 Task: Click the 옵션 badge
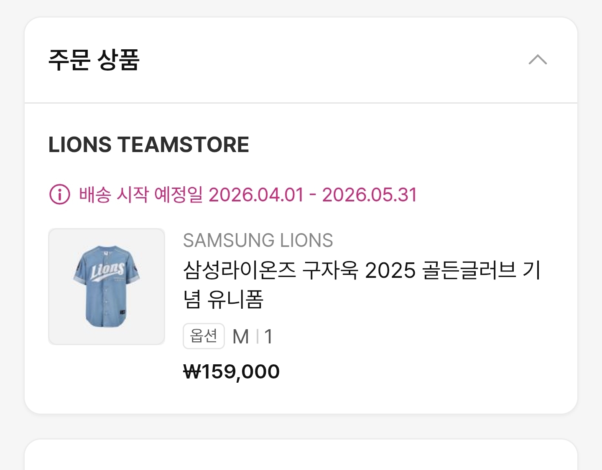pos(204,336)
